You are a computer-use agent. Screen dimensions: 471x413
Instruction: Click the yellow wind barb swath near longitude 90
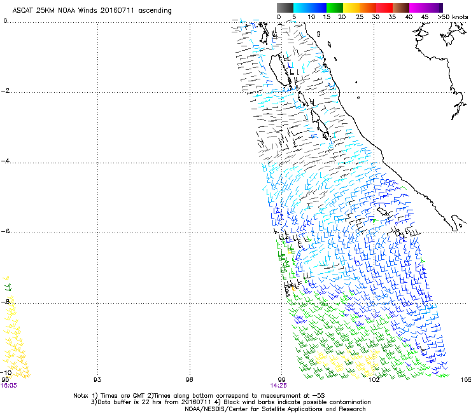tap(15, 336)
